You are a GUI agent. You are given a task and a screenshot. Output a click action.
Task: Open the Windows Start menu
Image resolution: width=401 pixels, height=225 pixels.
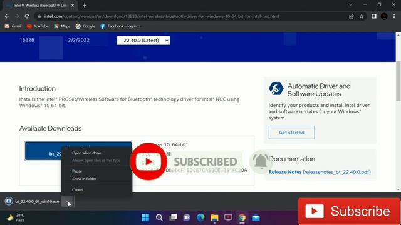pyautogui.click(x=145, y=217)
